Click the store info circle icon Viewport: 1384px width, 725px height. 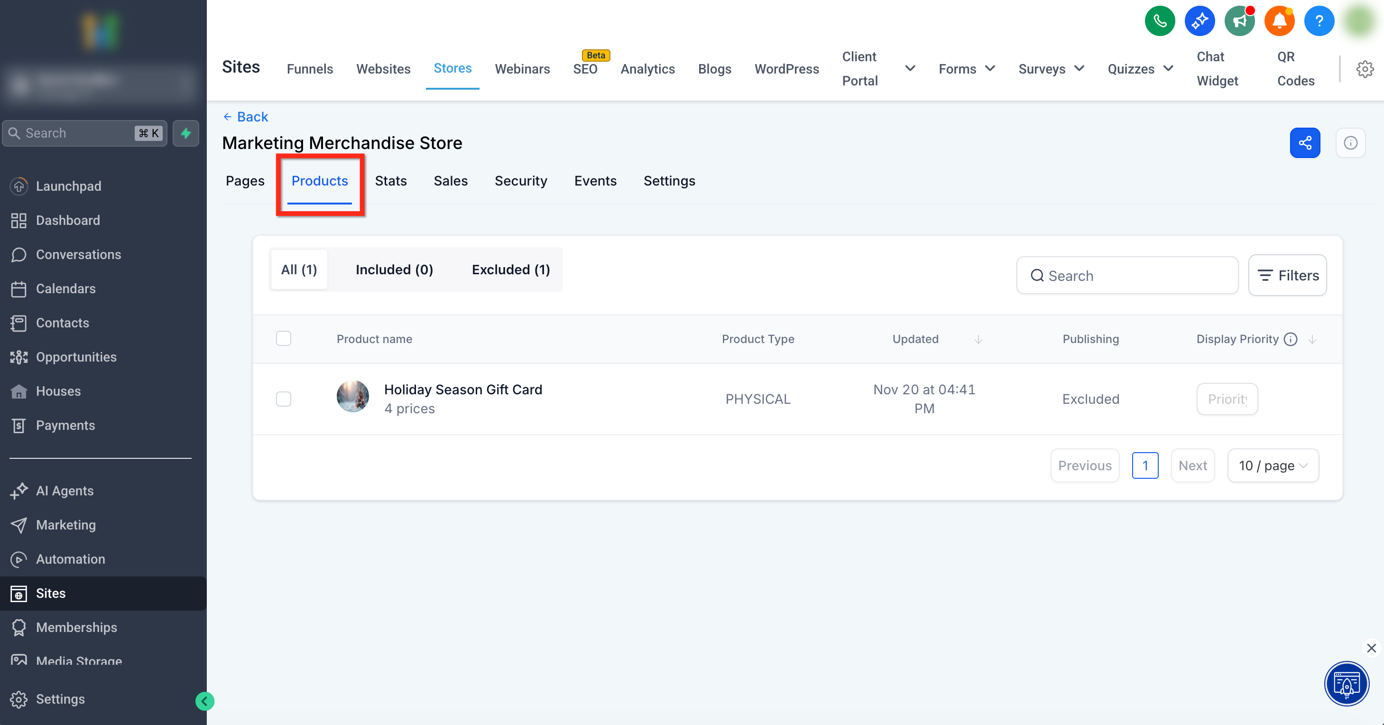click(1350, 143)
